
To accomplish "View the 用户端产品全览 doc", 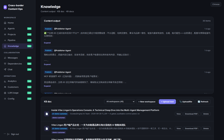I will coord(178,129).
